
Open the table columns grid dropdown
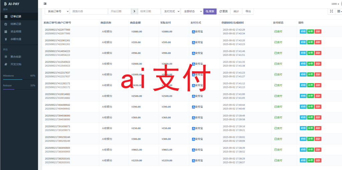pyautogui.click(x=339, y=11)
